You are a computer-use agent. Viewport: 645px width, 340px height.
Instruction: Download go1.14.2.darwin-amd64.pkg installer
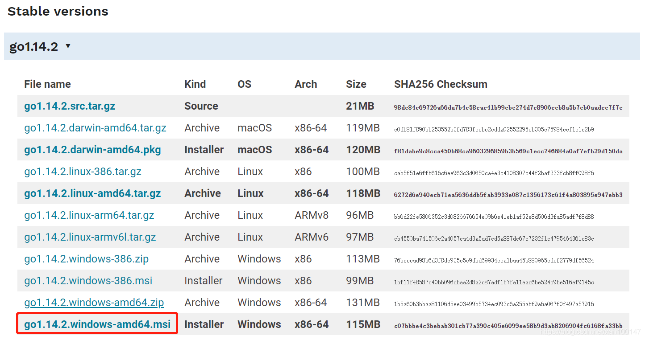coord(92,150)
